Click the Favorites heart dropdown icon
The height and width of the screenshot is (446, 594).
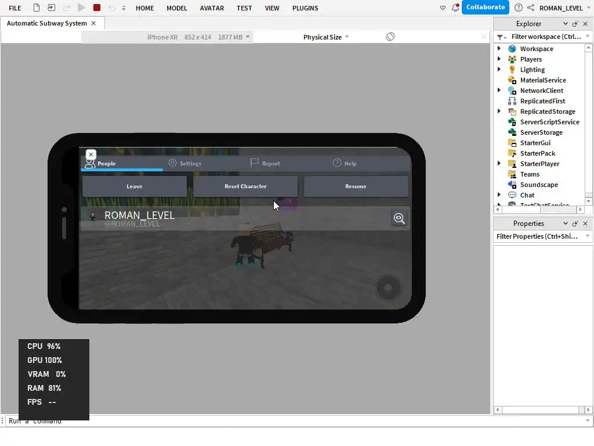point(443,8)
